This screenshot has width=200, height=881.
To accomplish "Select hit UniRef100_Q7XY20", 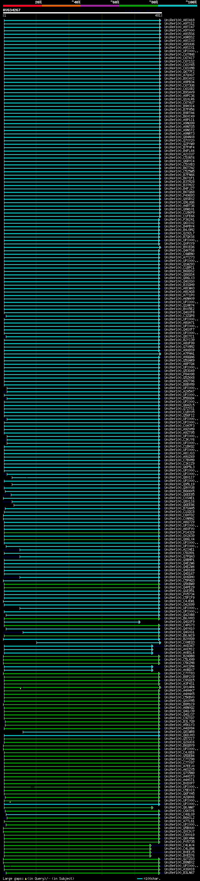I will [x=179, y=141].
